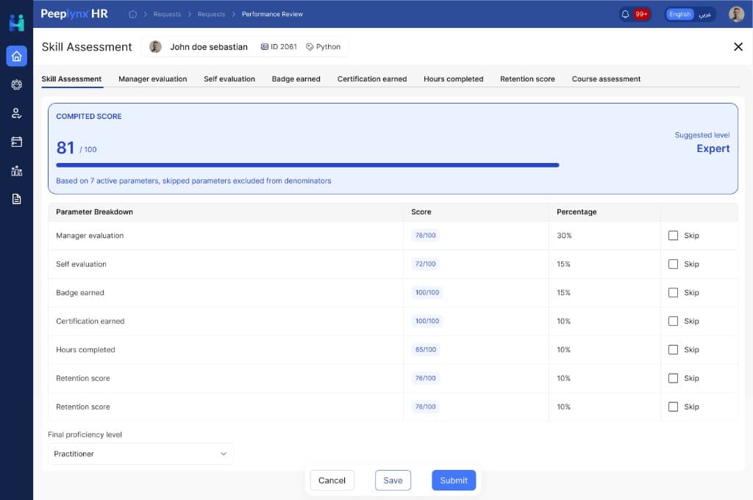Click the 78/100 Manager evaluation score chip
Image resolution: width=753 pixels, height=500 pixels.
426,236
